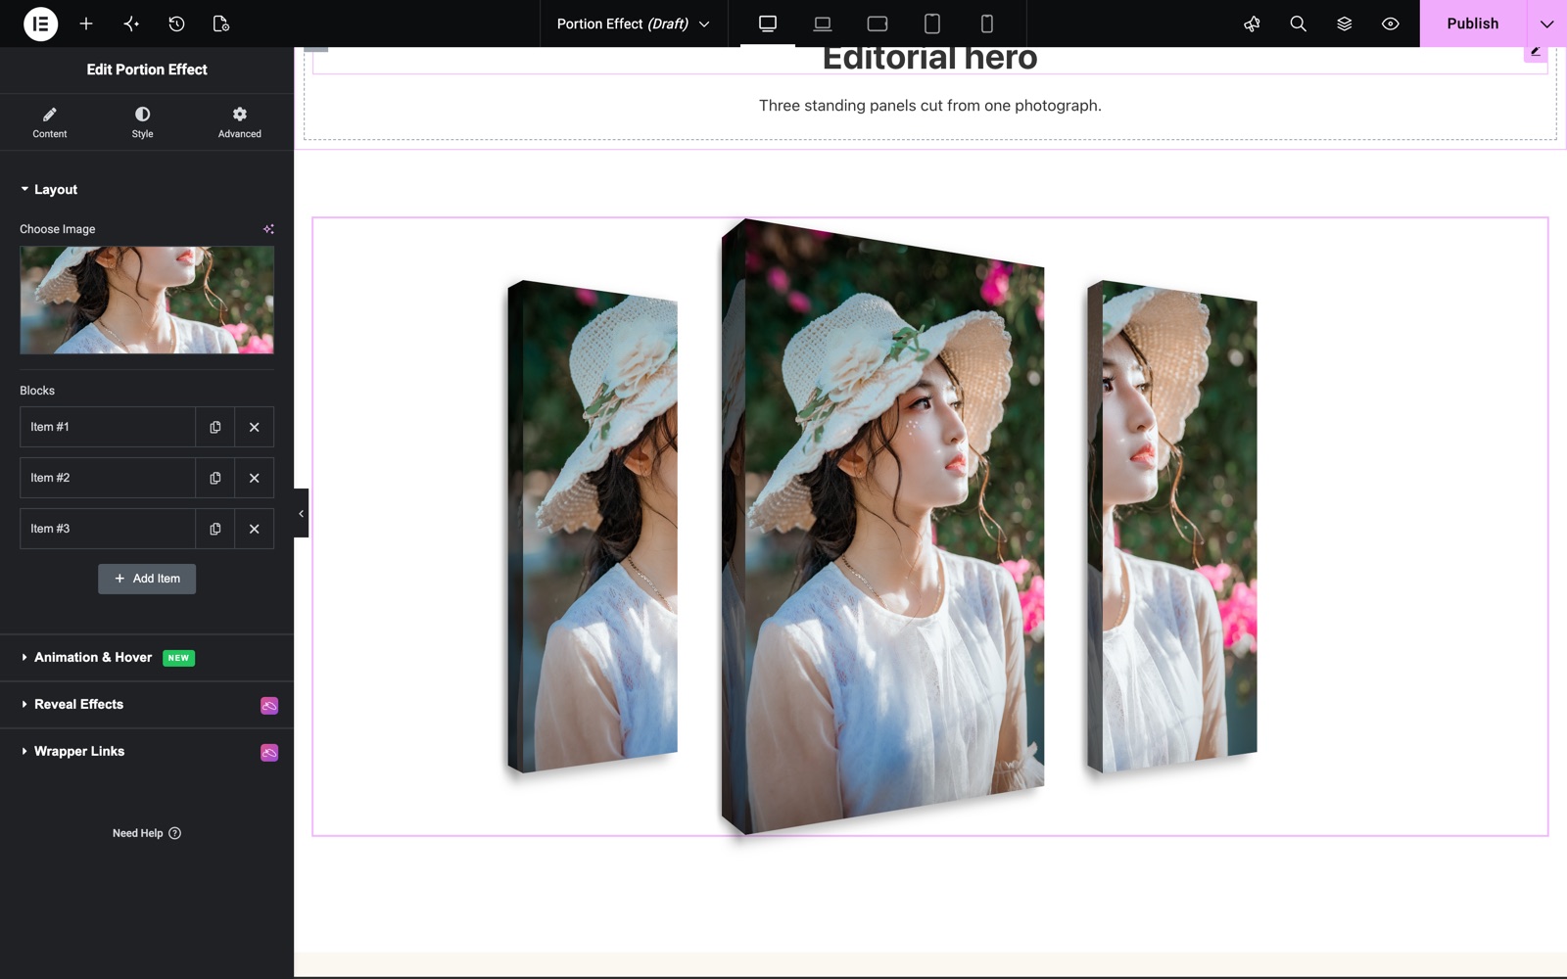
Task: Open Portion Effect document dropdown
Action: coord(633,23)
